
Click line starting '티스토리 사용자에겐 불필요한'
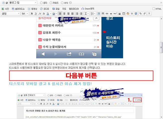pos(55,68)
